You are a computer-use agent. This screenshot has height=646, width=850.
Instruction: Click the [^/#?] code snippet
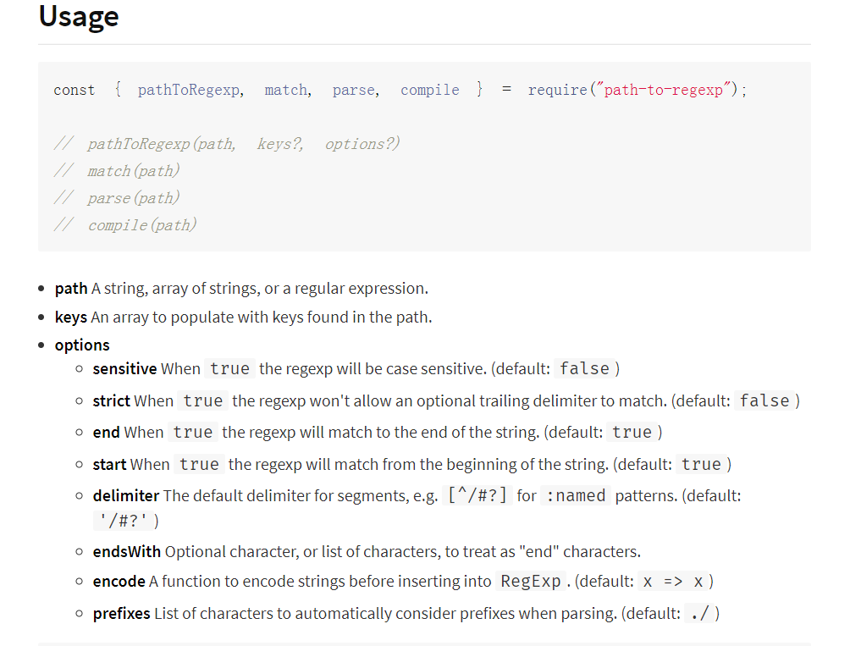point(477,496)
